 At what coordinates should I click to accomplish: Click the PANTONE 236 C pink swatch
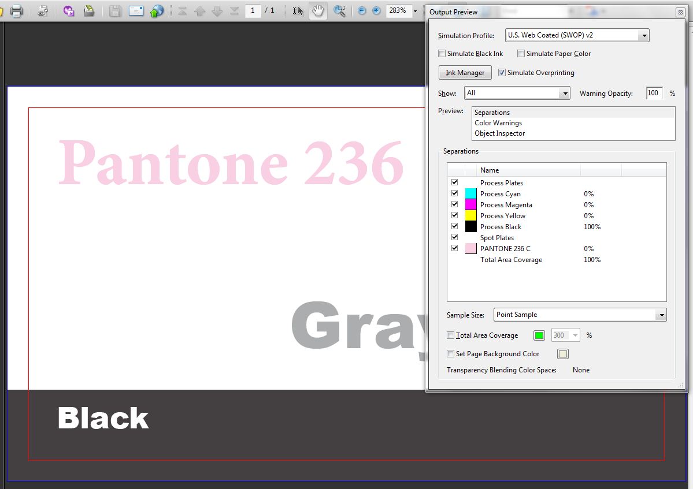470,248
